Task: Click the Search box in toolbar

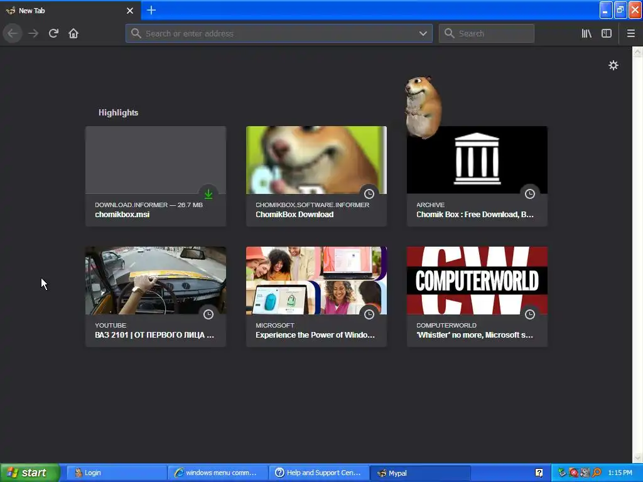Action: click(x=487, y=33)
